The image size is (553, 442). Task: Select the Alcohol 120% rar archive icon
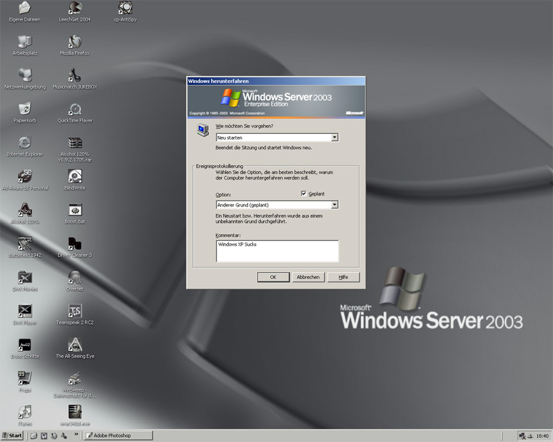click(x=75, y=149)
